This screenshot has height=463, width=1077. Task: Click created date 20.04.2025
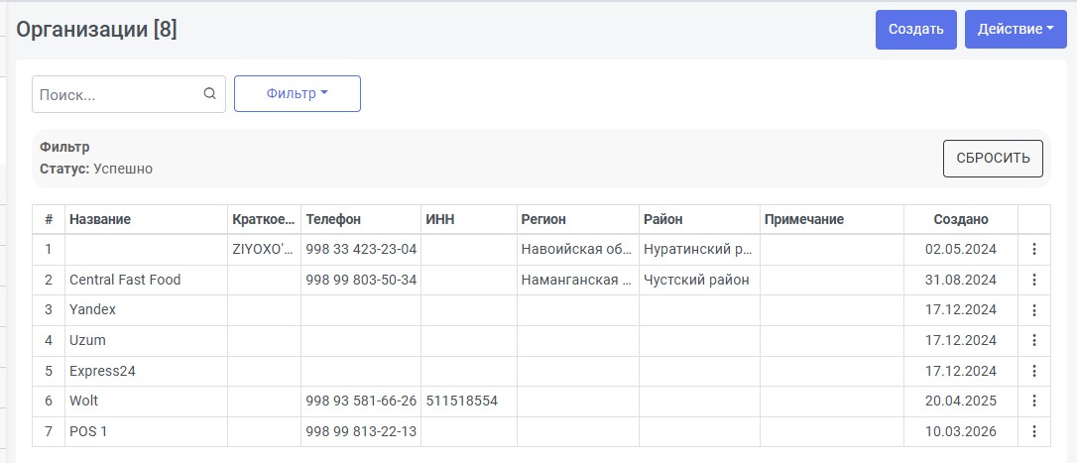click(961, 401)
